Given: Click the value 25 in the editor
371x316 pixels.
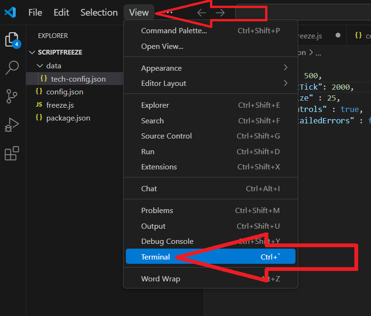Looking at the screenshot, I should coord(332,98).
